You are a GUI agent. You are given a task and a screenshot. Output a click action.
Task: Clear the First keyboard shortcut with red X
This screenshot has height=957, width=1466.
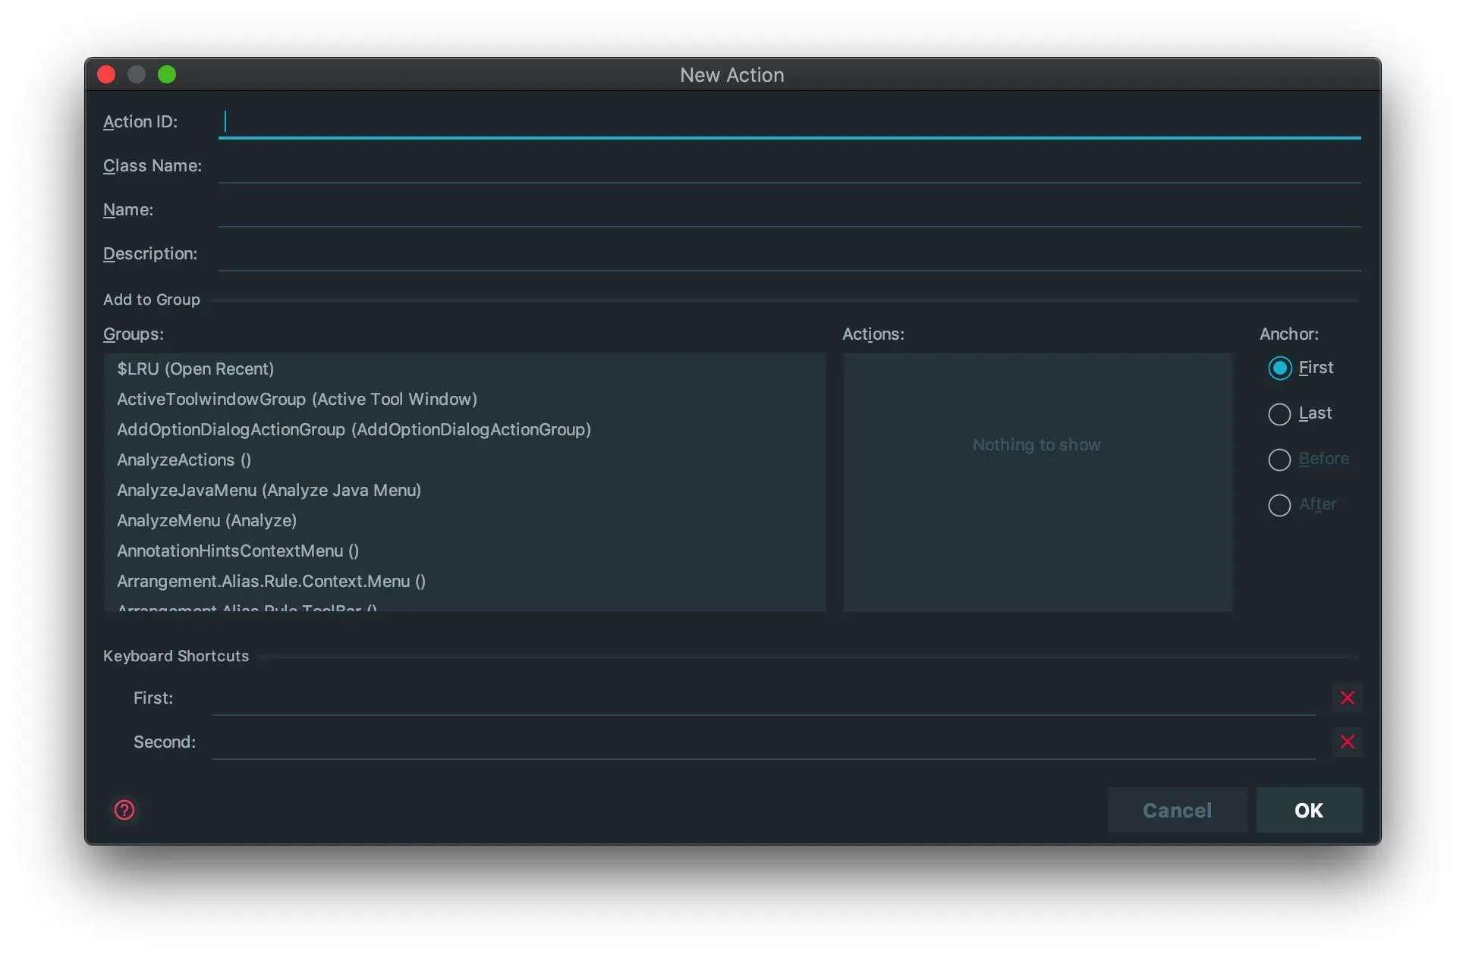point(1347,698)
